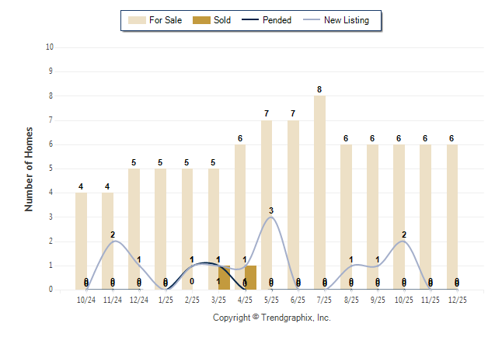This screenshot has height=337, width=502.
Task: Select the 7/25 For Sale bar
Action: point(319,193)
